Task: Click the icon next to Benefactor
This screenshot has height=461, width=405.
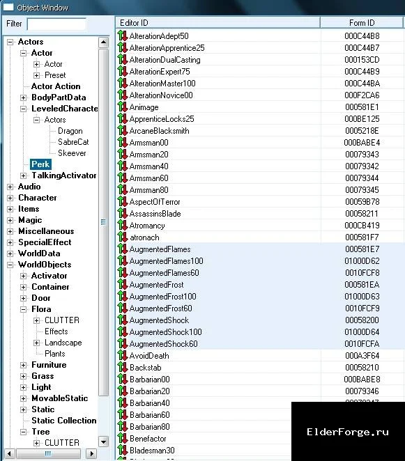Action: [x=123, y=438]
